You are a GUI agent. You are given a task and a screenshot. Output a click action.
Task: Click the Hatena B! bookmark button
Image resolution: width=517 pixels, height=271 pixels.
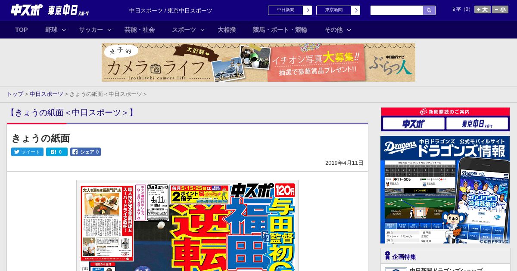tap(57, 152)
